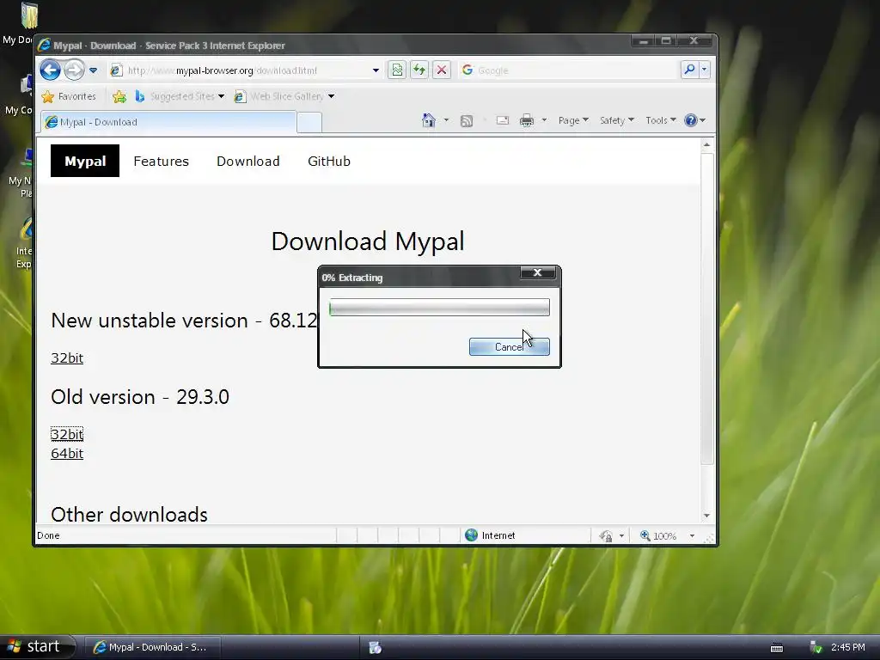Click the Protected Mode icon in status bar
Screen dimensions: 880x660
[x=606, y=536]
